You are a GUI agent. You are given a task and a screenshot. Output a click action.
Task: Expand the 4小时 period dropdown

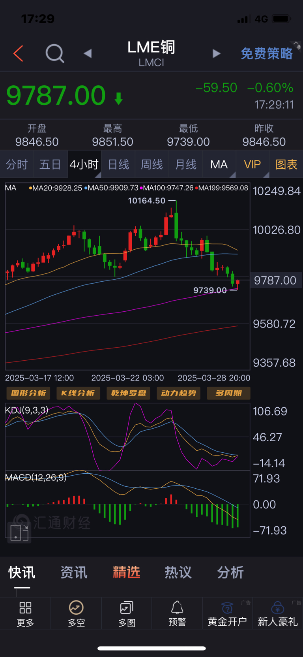point(84,164)
